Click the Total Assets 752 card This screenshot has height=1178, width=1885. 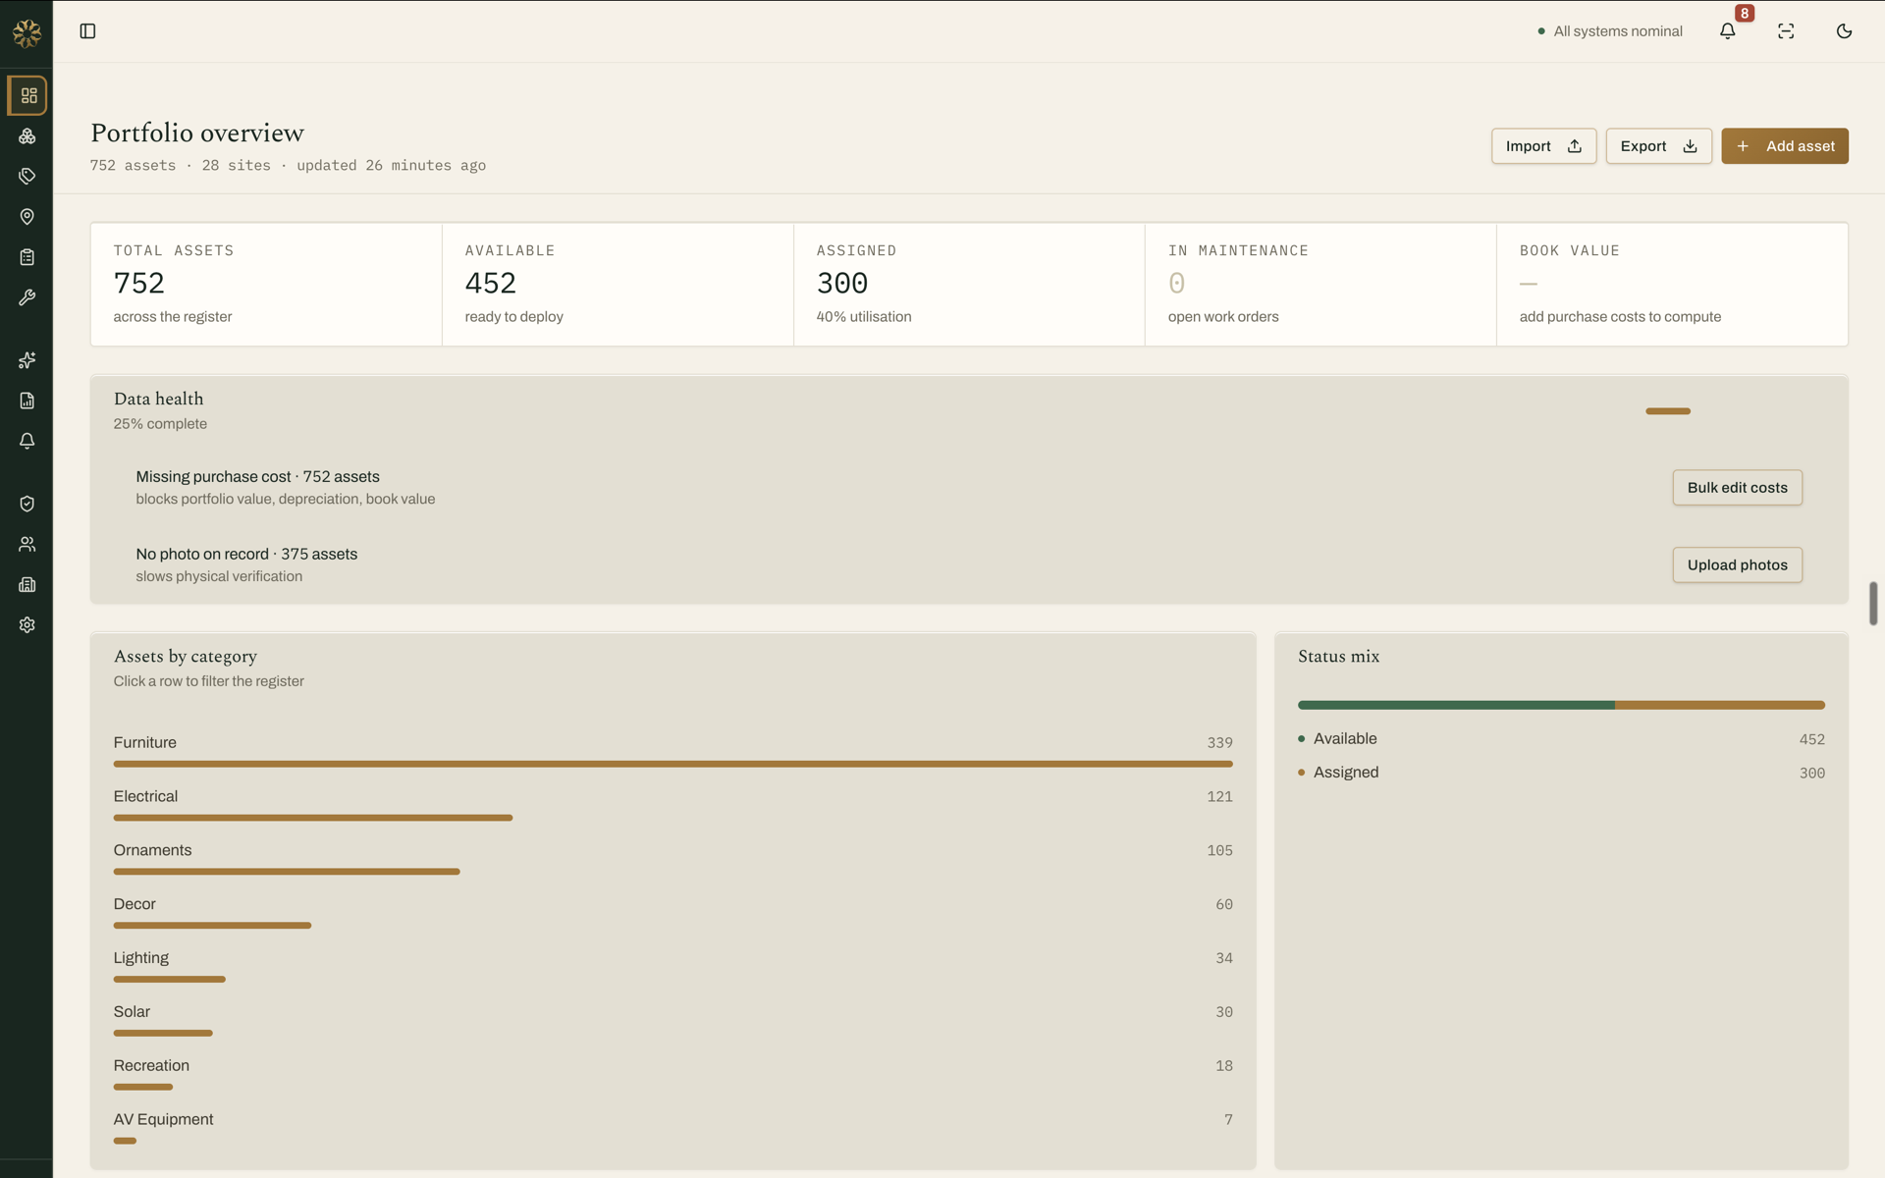click(x=266, y=285)
